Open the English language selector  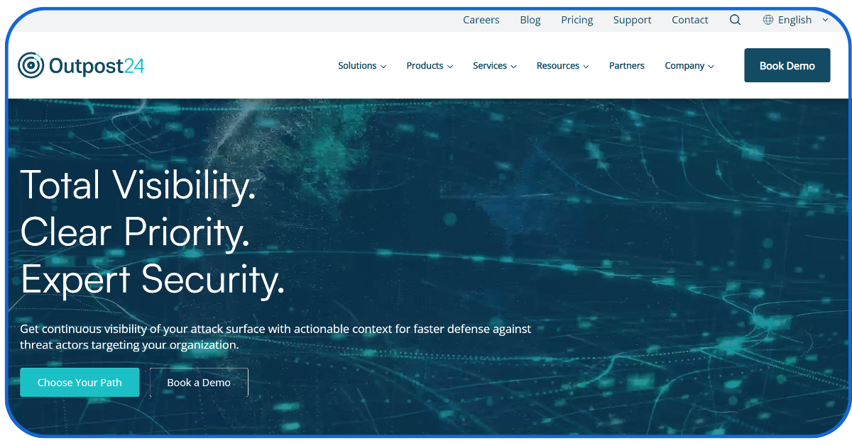pyautogui.click(x=794, y=20)
